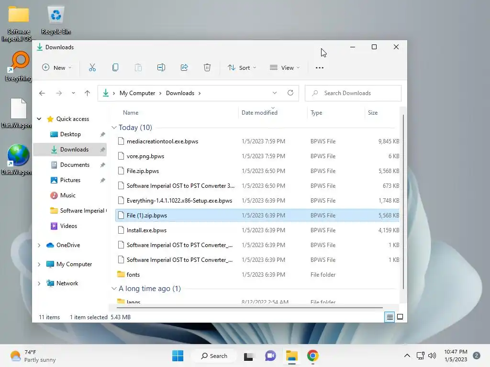Open the View options dropdown

point(284,68)
